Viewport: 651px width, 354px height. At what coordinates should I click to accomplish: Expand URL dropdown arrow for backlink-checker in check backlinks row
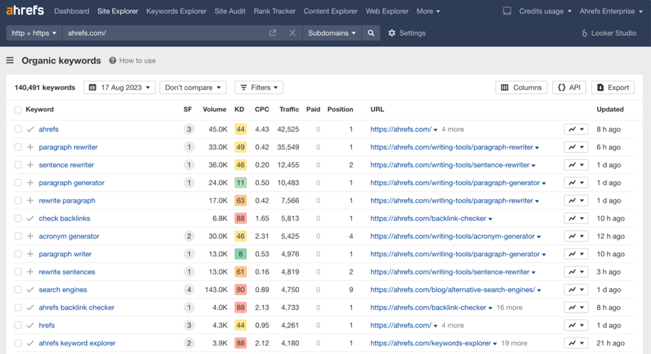tap(490, 219)
